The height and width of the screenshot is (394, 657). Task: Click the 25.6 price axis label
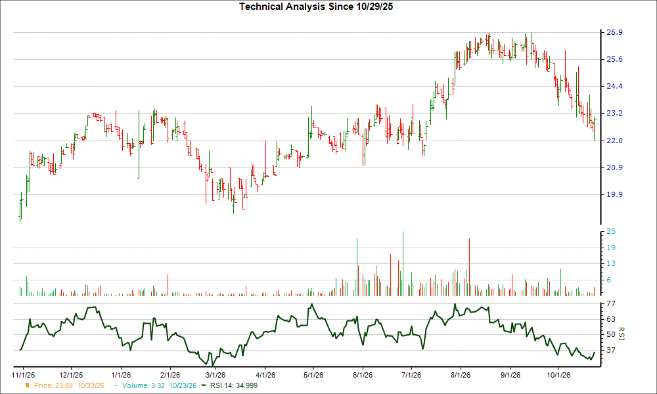pos(614,60)
